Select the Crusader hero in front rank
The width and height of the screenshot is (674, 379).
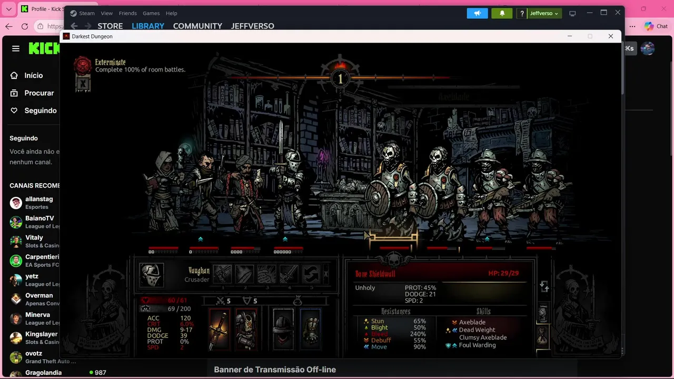click(x=288, y=189)
